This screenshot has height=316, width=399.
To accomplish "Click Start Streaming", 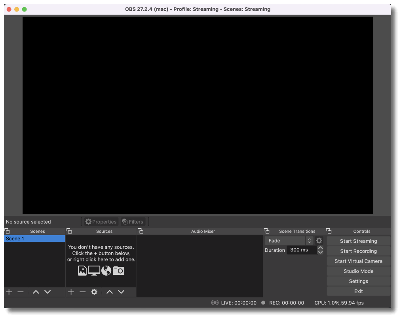I will tap(358, 241).
